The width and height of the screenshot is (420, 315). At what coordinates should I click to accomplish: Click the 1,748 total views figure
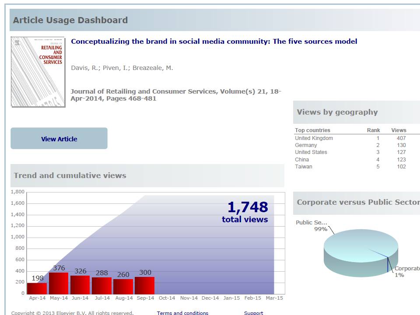pos(247,207)
